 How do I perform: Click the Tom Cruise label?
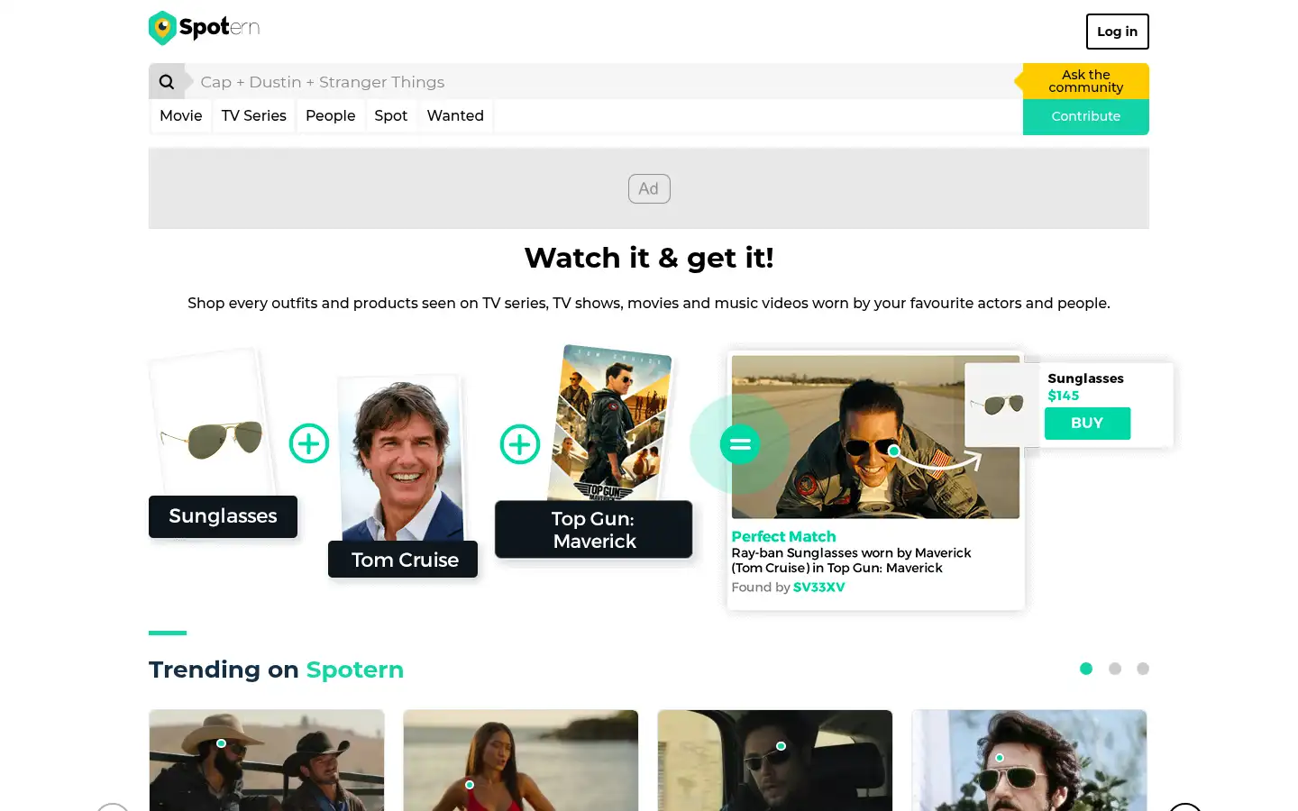(x=403, y=560)
